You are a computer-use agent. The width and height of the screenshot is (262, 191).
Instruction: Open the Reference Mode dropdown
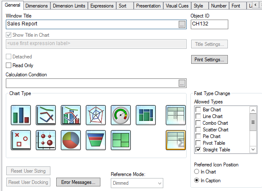tap(137, 183)
